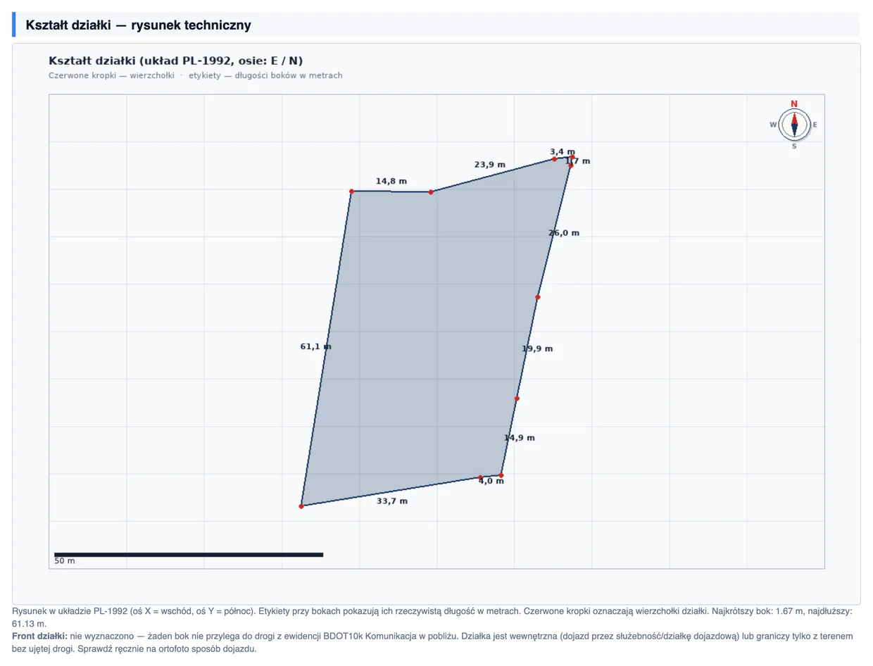The image size is (873, 666).
Task: Click the 33,7 m bottom side label
Action: point(392,501)
